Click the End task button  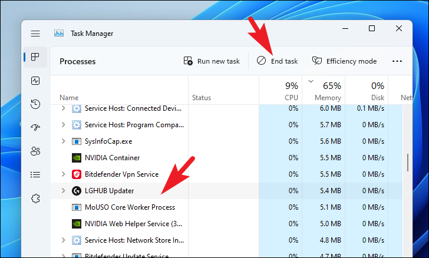click(277, 61)
